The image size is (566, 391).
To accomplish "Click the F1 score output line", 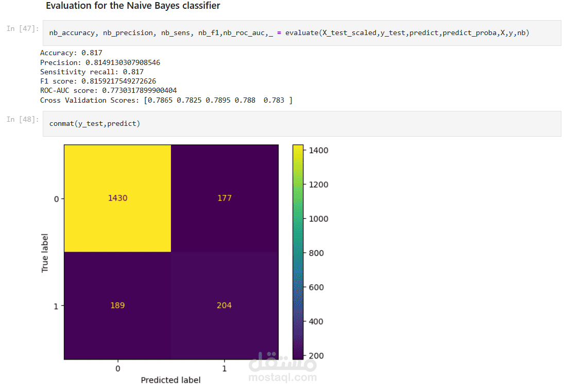I will click(98, 81).
